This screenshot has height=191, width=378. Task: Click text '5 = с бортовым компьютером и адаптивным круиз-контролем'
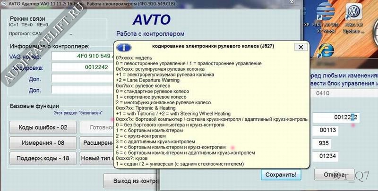[x=185, y=153]
